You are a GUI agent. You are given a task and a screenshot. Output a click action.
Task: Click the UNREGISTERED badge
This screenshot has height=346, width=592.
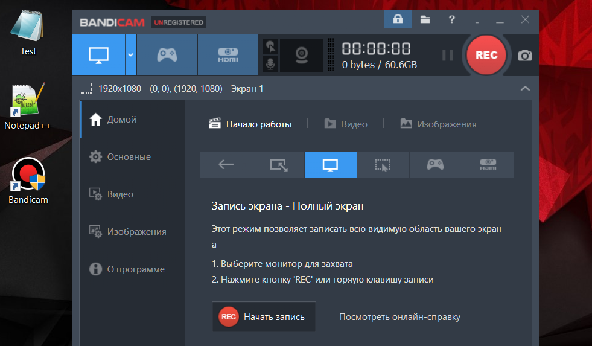click(x=179, y=22)
